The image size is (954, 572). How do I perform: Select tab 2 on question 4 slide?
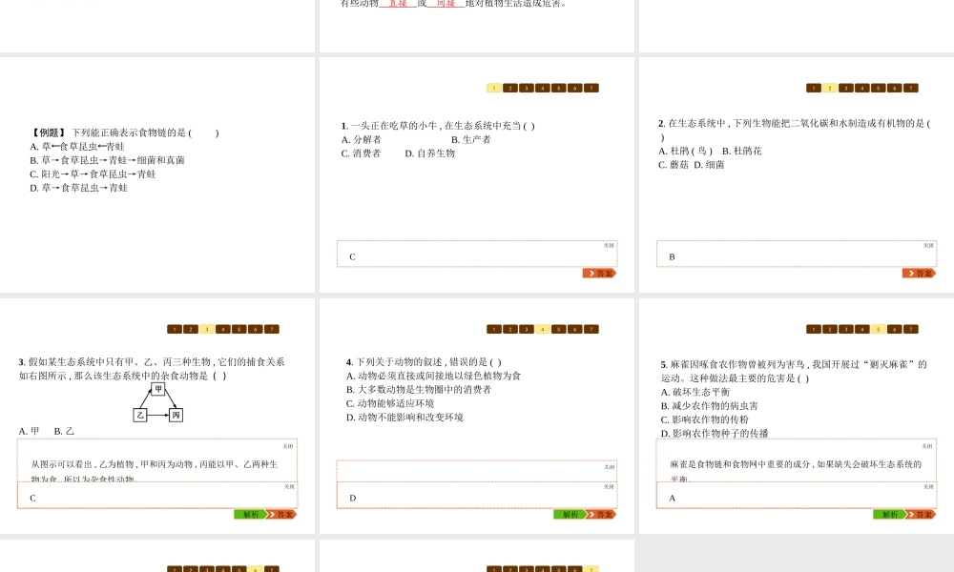(x=510, y=329)
